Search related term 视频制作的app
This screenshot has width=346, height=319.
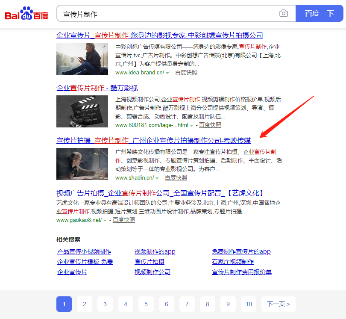155,251
